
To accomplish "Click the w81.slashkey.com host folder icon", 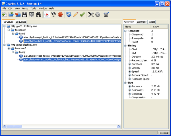I will [x=9, y=26].
